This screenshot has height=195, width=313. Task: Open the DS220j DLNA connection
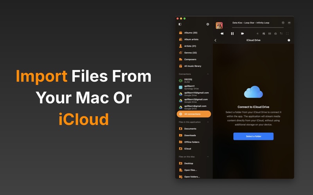point(194,81)
